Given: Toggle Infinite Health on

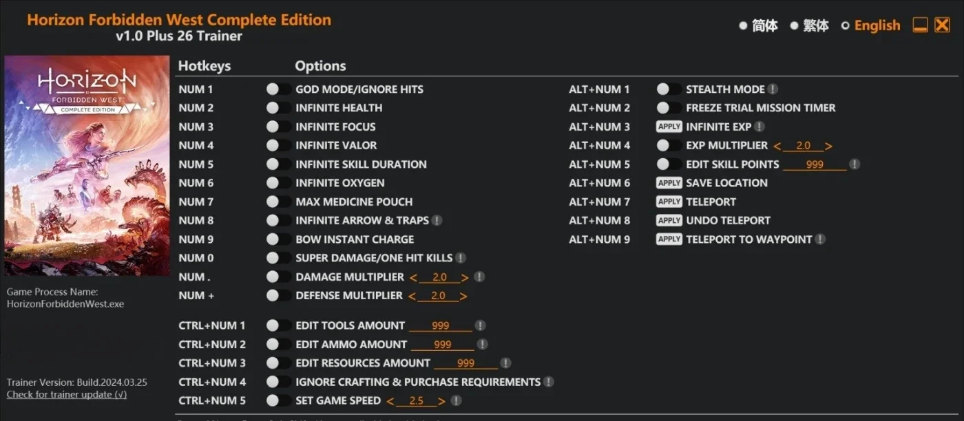Looking at the screenshot, I should point(279,108).
